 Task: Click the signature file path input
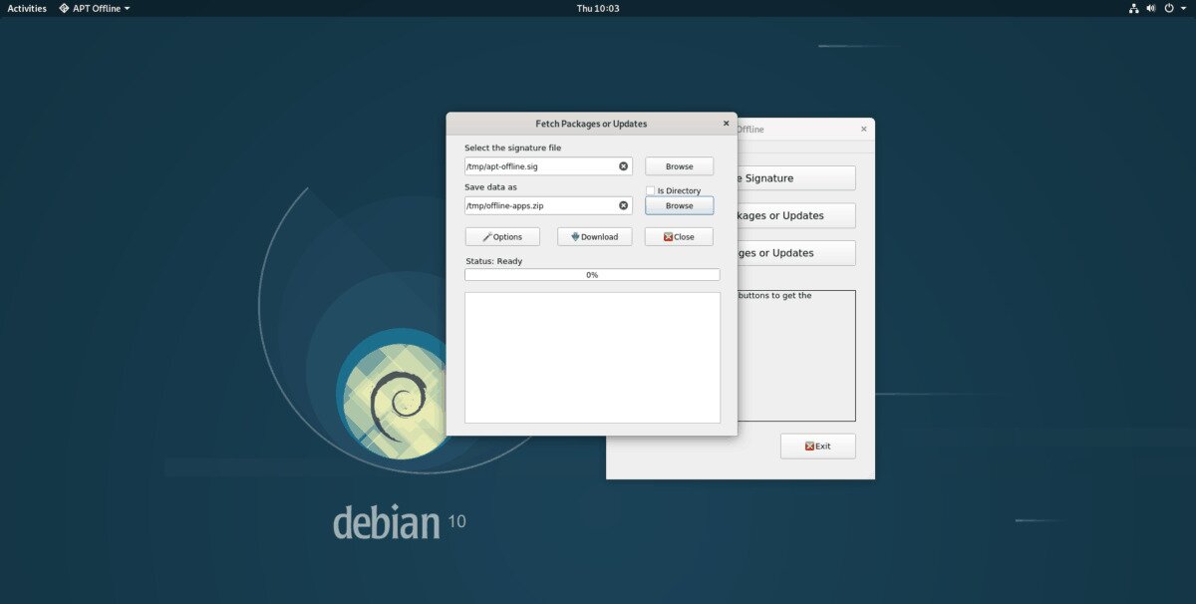[540, 166]
